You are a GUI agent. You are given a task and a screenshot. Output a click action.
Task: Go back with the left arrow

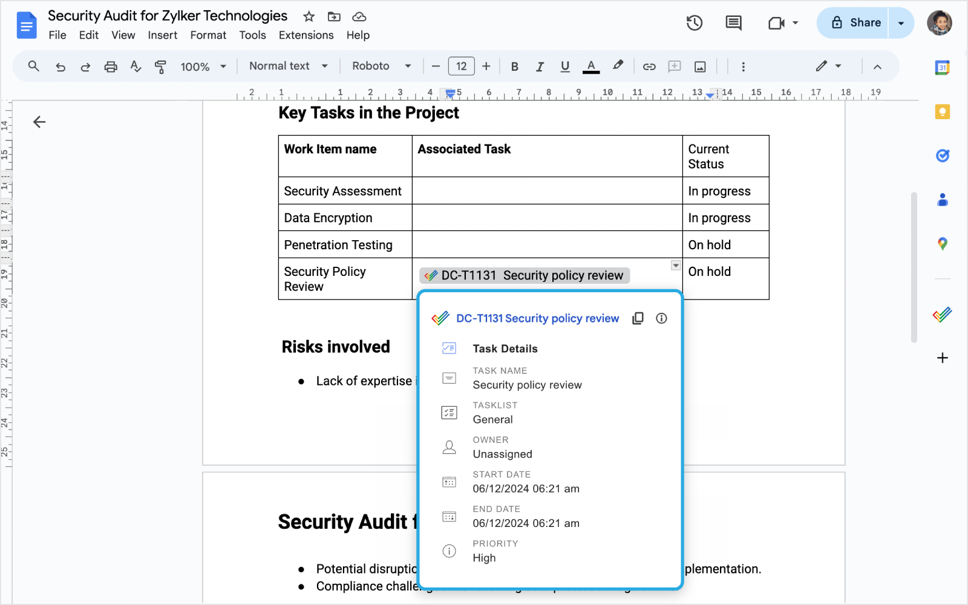[39, 122]
